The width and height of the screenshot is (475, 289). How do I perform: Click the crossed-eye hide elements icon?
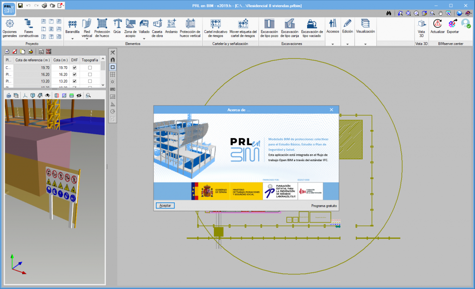(x=79, y=95)
